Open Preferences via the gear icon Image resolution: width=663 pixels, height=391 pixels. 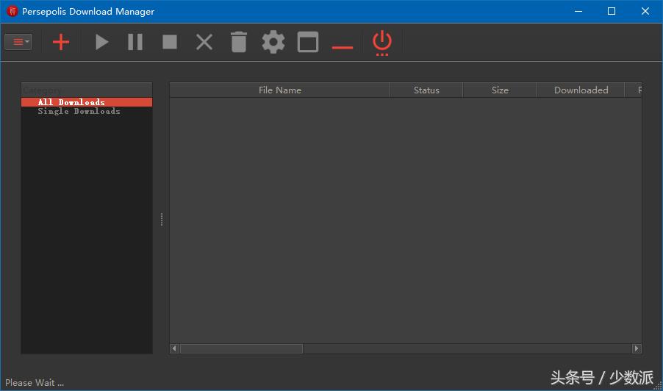coord(273,42)
